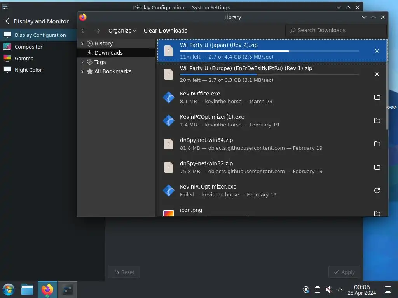Select Wii Party U (Europe) download title
398x298 pixels.
click(x=246, y=68)
